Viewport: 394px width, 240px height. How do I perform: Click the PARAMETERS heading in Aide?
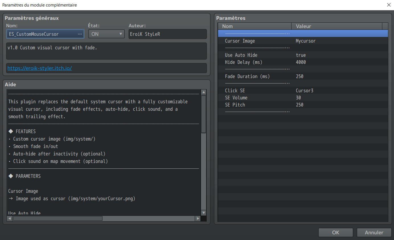click(x=28, y=176)
